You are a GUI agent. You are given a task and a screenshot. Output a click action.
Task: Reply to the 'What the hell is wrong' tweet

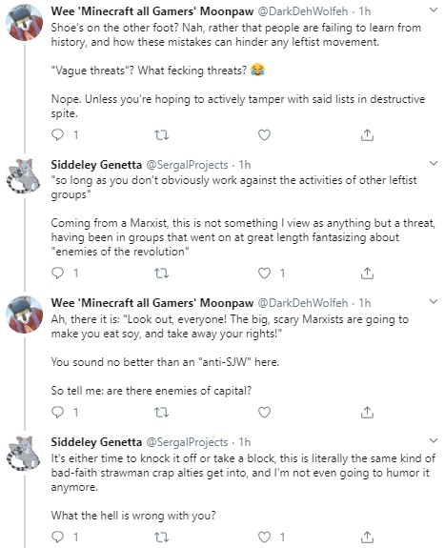click(58, 537)
